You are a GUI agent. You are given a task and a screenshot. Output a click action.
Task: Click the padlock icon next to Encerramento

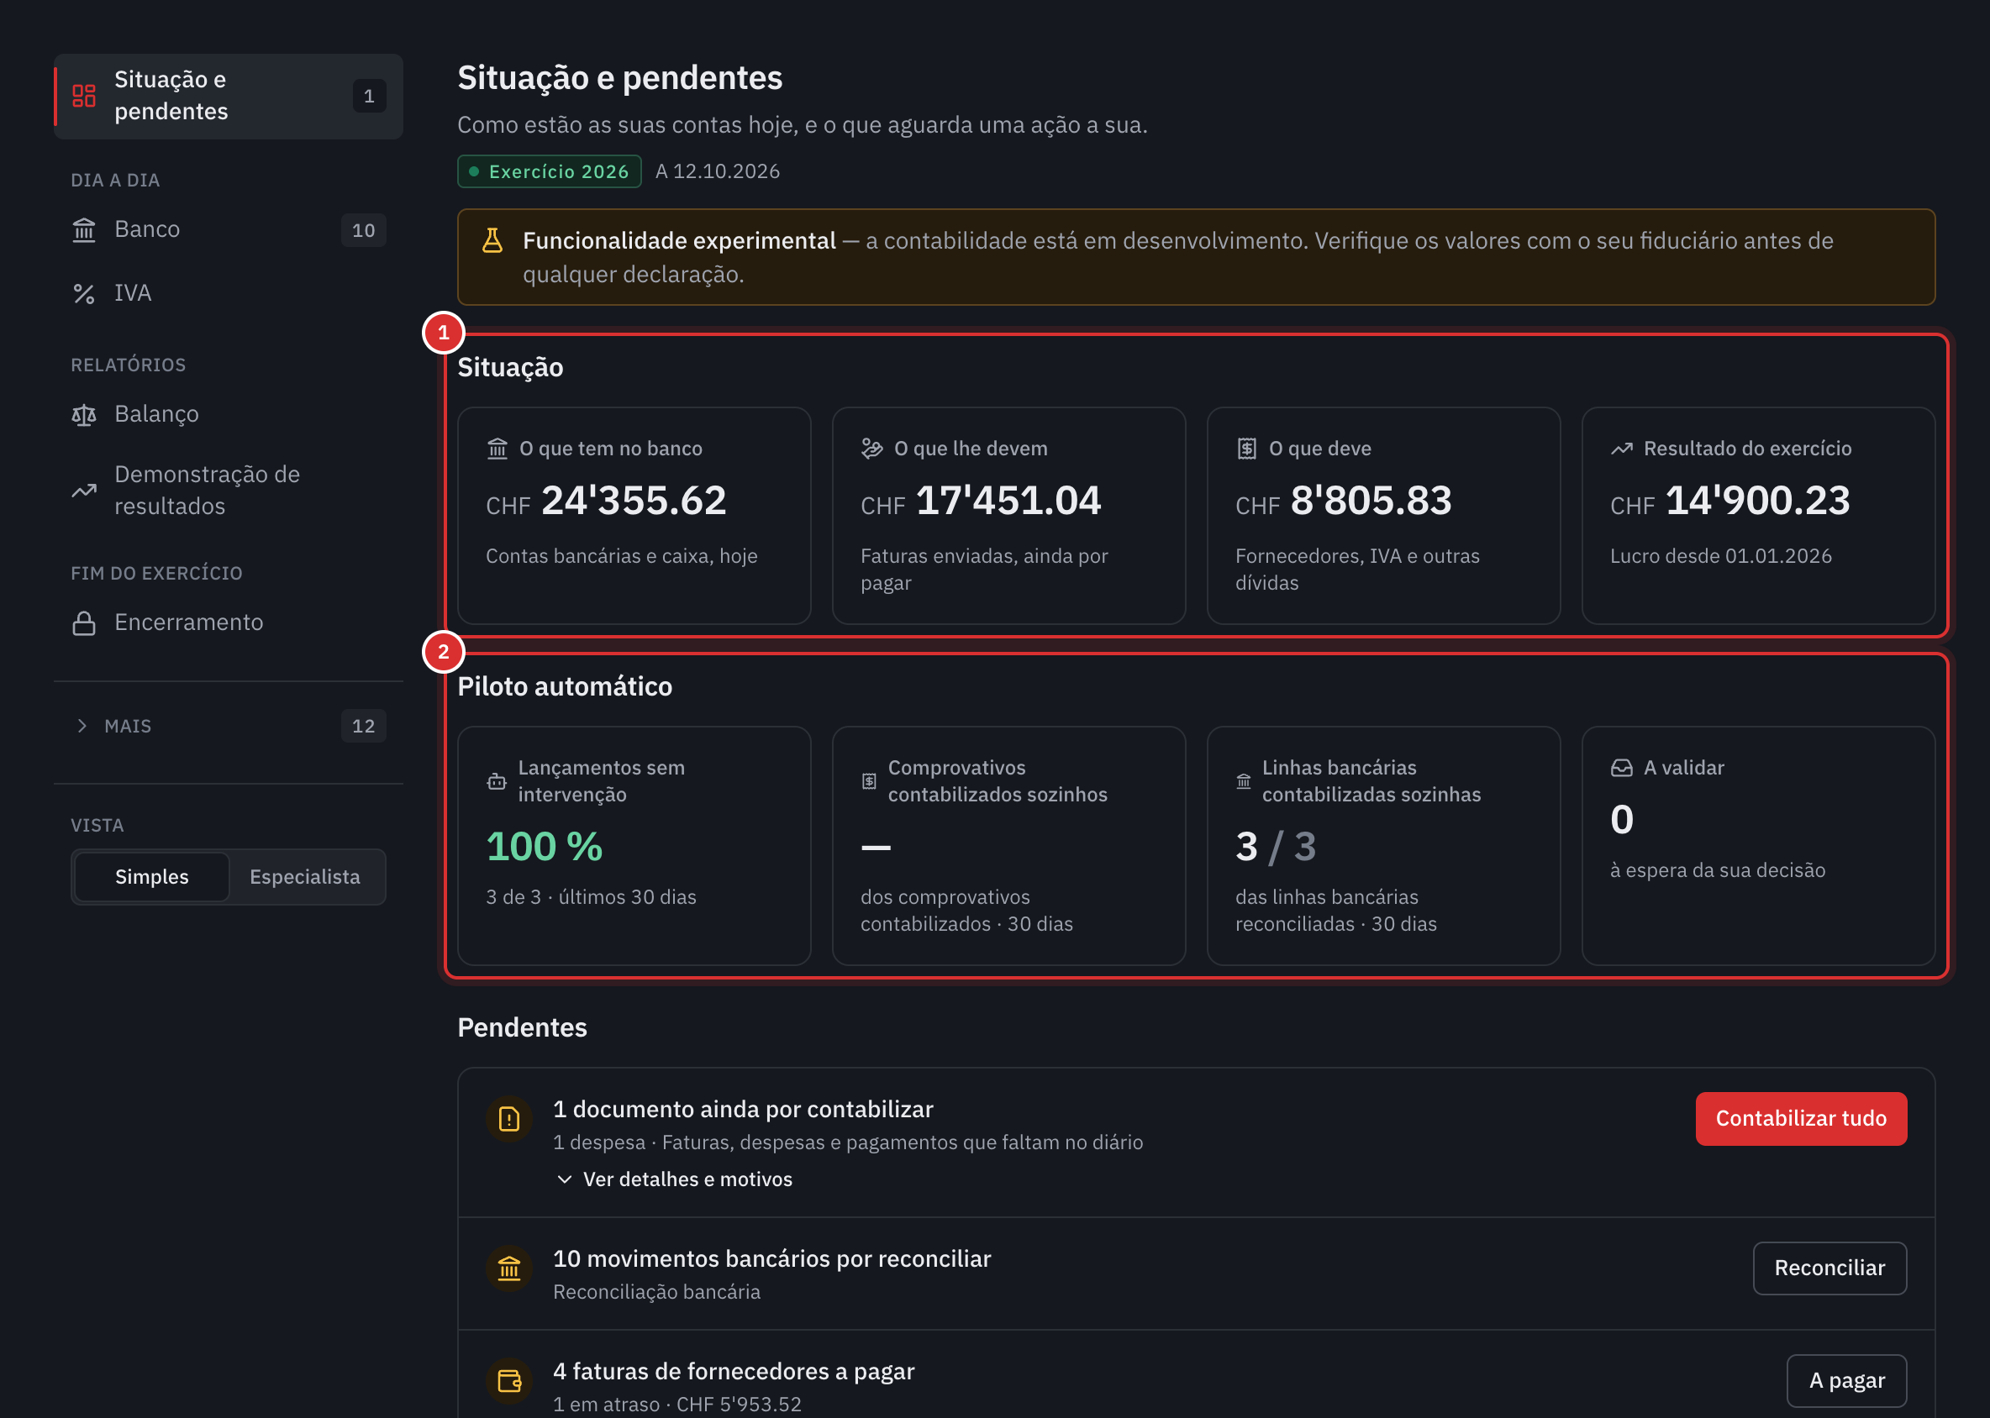84,622
